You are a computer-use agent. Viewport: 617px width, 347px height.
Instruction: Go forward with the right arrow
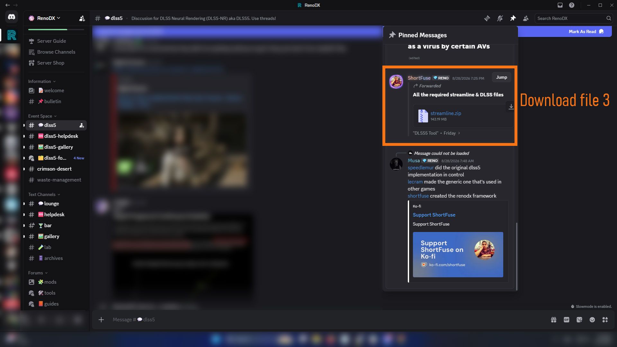coord(15,5)
